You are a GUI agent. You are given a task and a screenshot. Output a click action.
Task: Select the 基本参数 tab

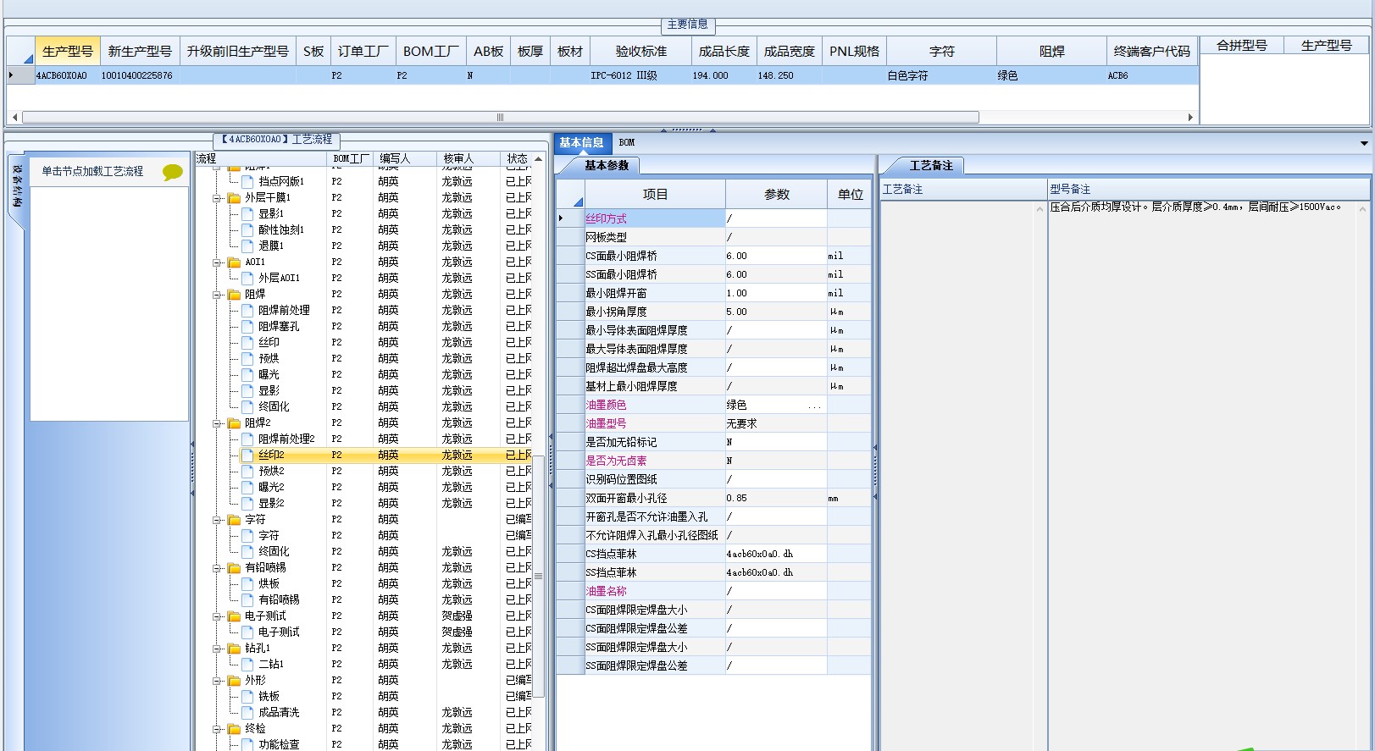(606, 166)
